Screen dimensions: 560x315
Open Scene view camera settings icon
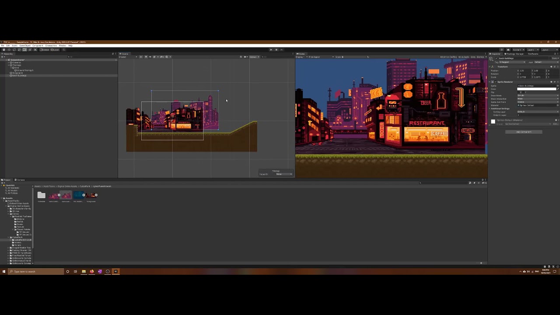tap(245, 57)
